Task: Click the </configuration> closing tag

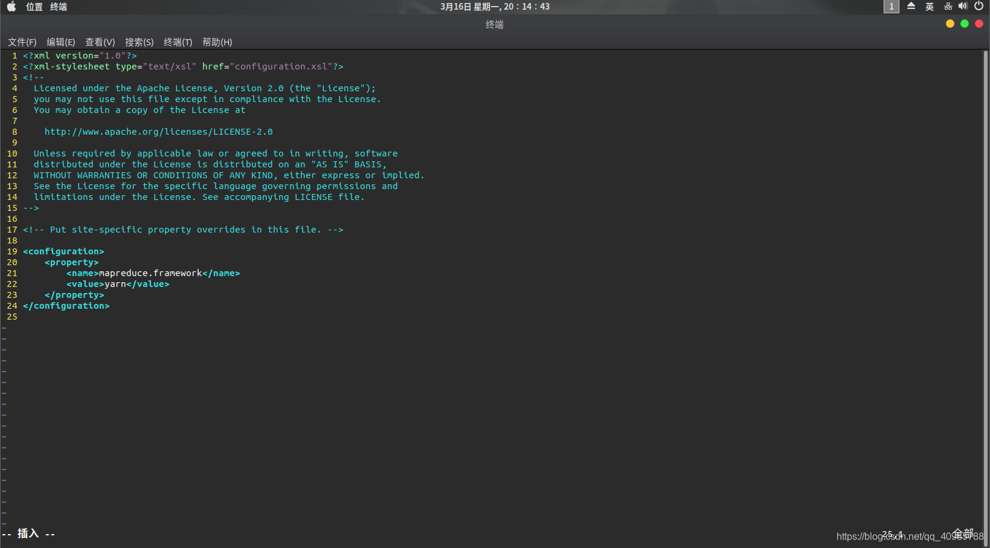Action: point(66,306)
